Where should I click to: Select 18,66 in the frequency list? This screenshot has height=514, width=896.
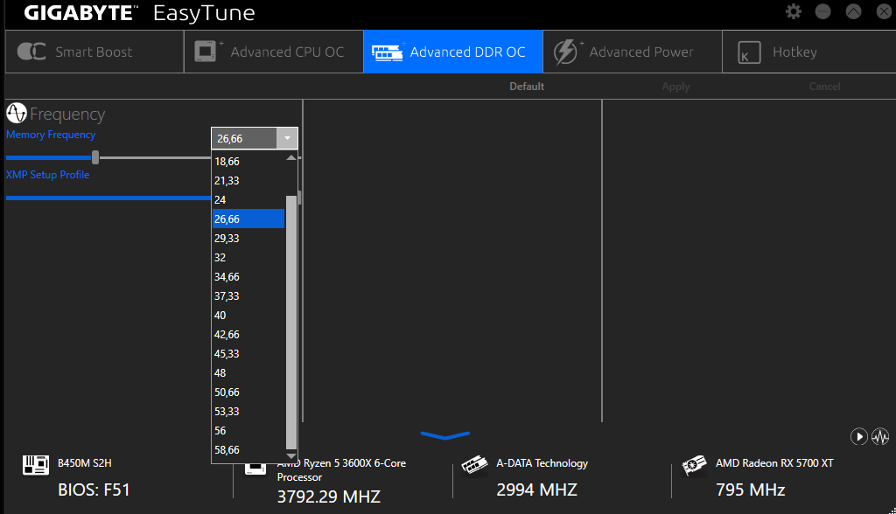click(x=248, y=162)
